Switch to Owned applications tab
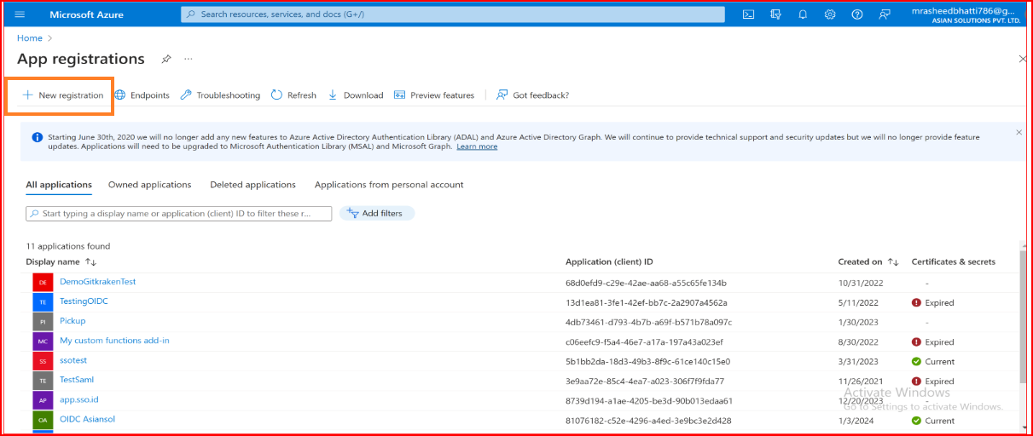This screenshot has height=436, width=1033. [149, 185]
